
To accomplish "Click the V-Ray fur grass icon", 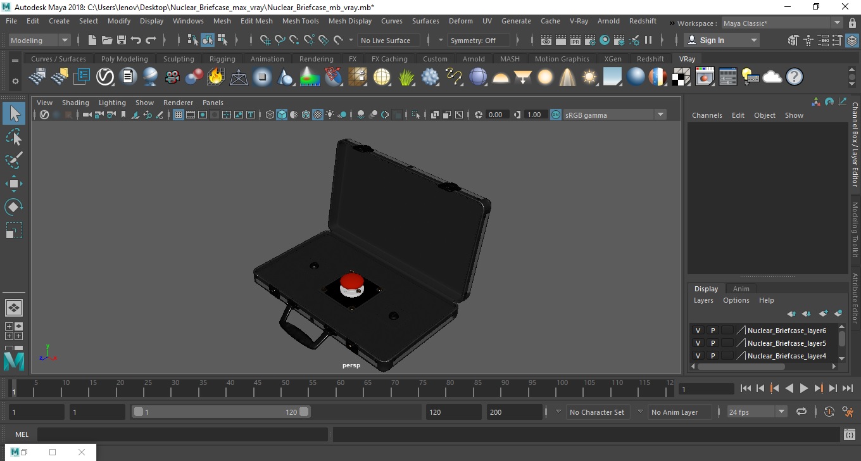I will tap(405, 77).
